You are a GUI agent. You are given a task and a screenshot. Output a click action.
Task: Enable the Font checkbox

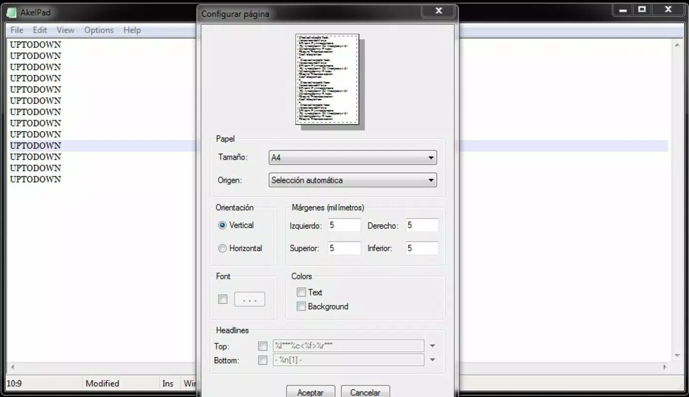(x=223, y=299)
